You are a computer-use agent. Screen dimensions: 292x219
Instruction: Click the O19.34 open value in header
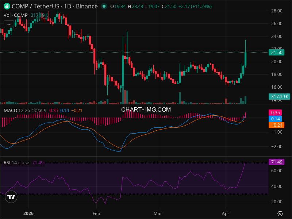tap(118, 7)
